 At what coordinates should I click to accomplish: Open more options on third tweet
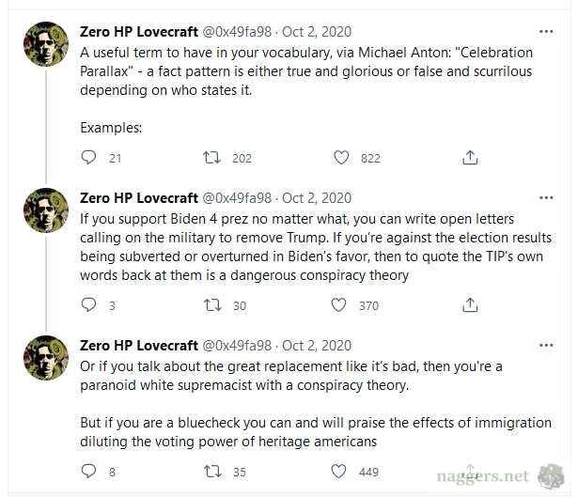click(x=546, y=346)
